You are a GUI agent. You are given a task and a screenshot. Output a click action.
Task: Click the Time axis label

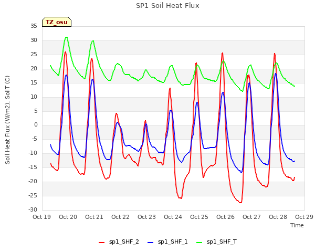[x=297, y=225]
